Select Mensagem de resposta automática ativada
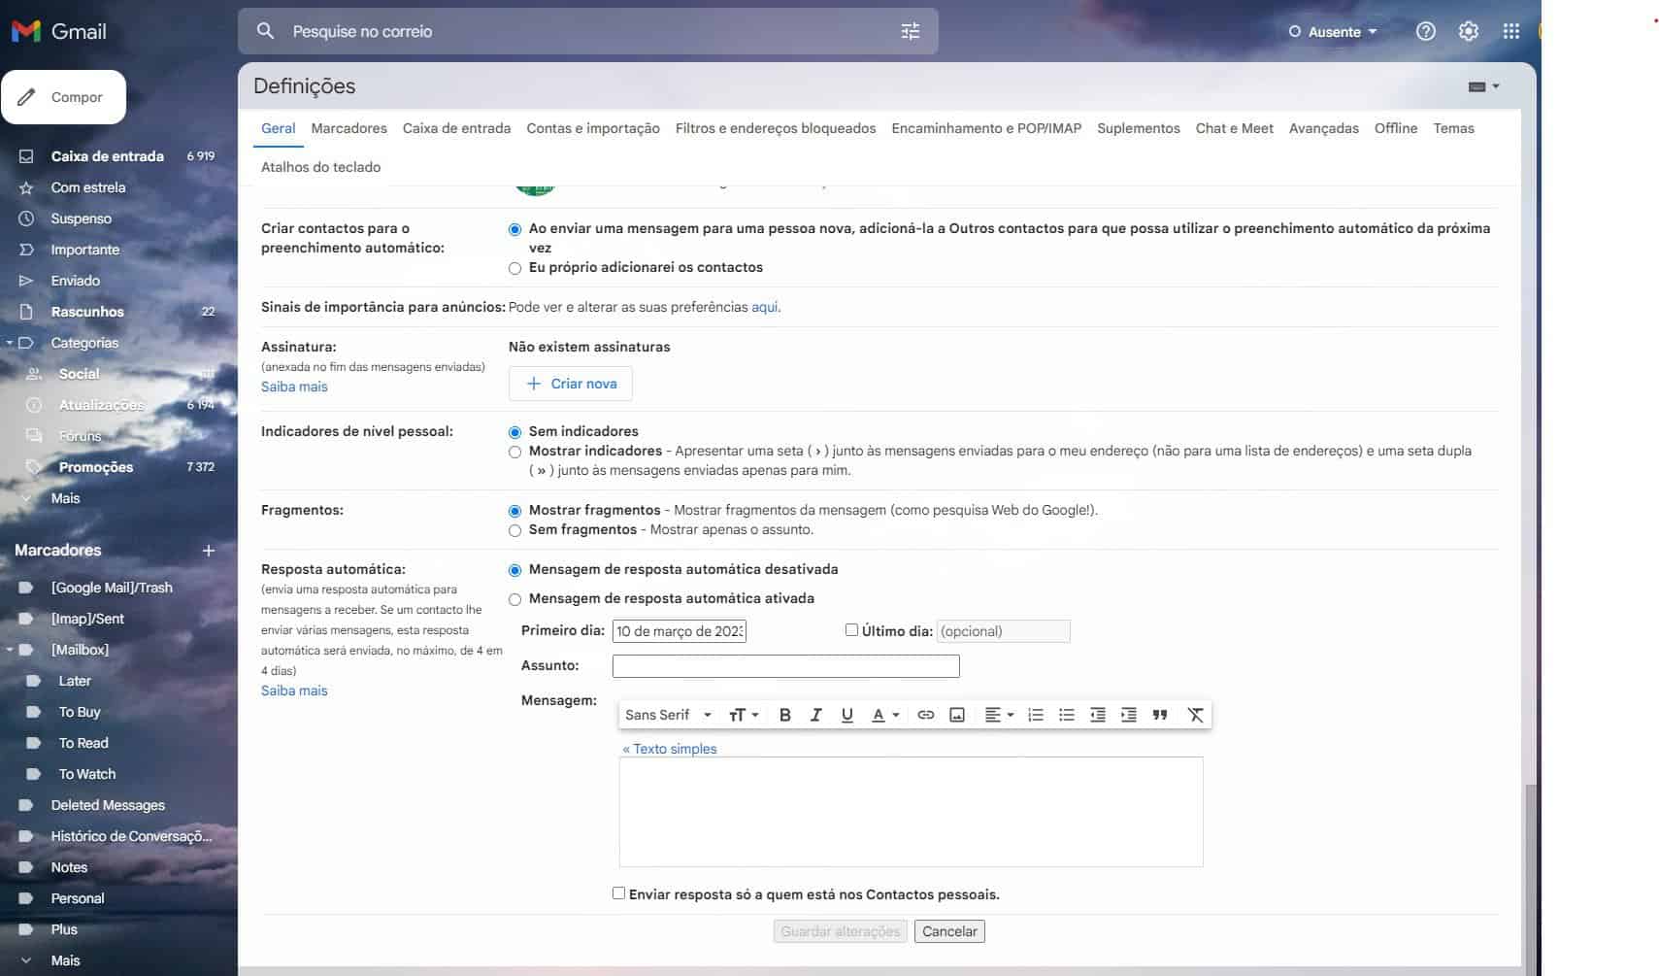Screen dimensions: 1659x976 514,599
